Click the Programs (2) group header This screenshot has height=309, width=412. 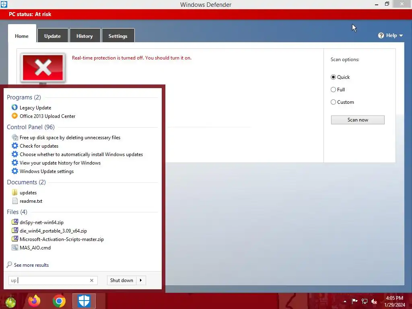[24, 97]
